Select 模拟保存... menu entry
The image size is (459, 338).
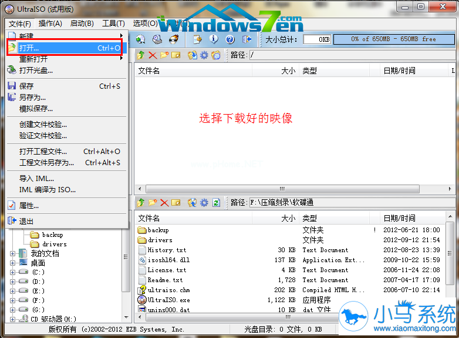66,109
